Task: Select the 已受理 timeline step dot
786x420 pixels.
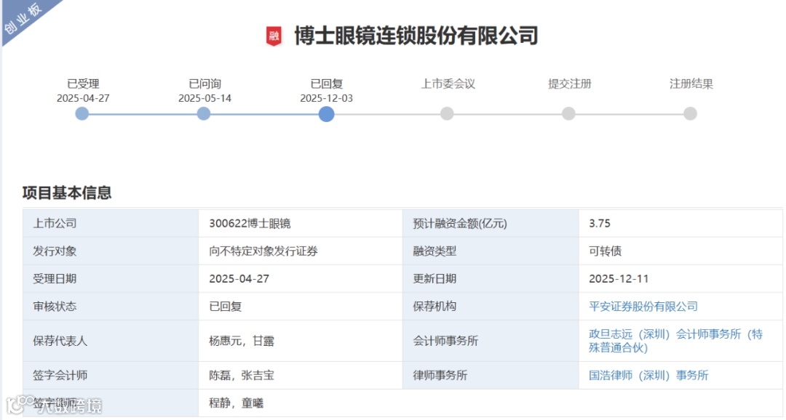Action: click(x=82, y=113)
